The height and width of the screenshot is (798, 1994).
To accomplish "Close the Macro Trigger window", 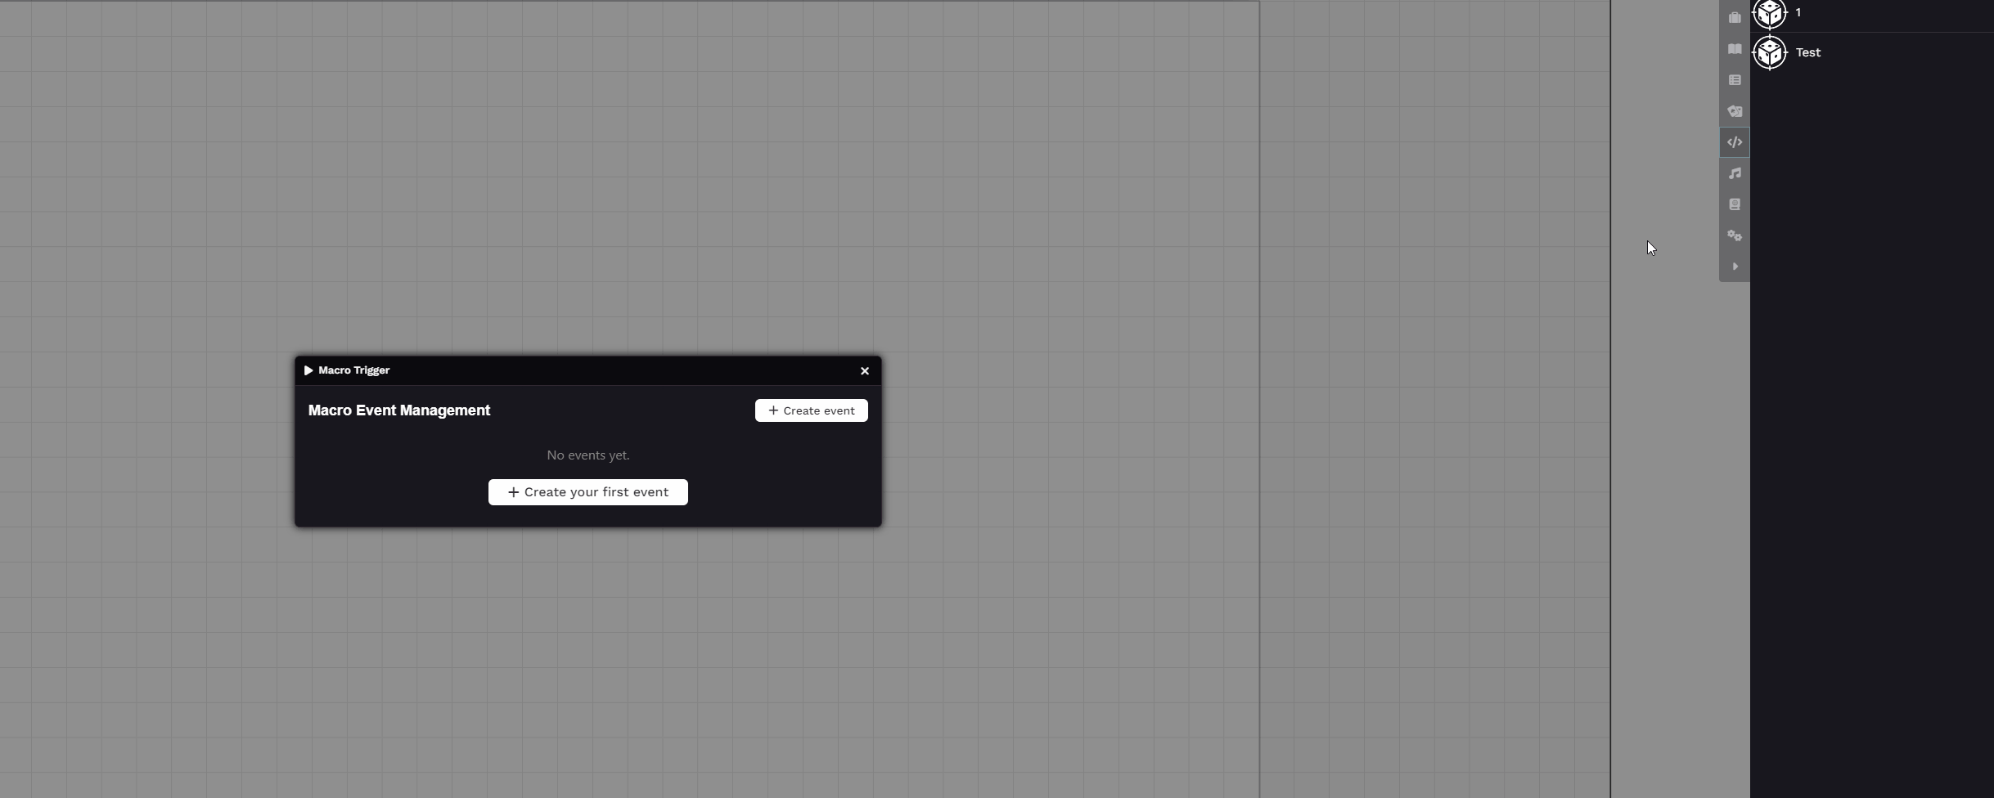I will (864, 371).
